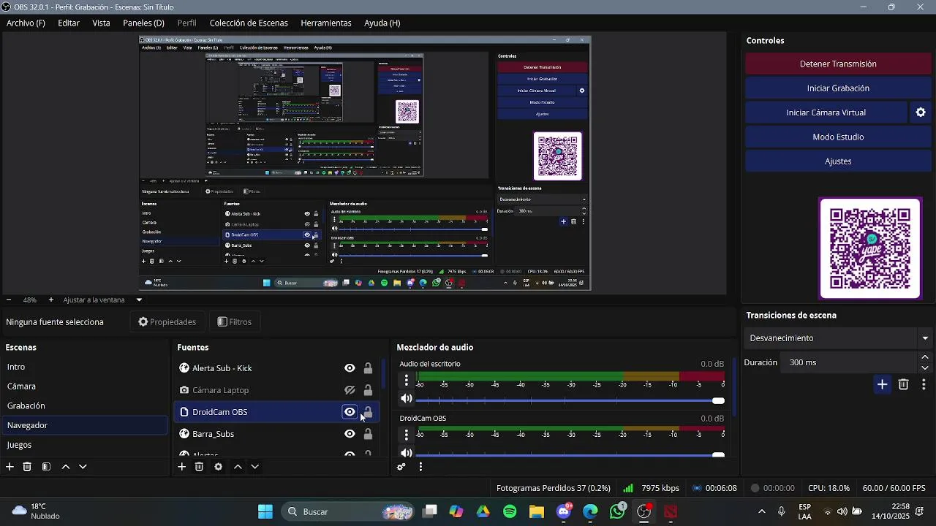Expand hidden system tray icons chevron
Screen dimensions: 936x526
[762, 511]
